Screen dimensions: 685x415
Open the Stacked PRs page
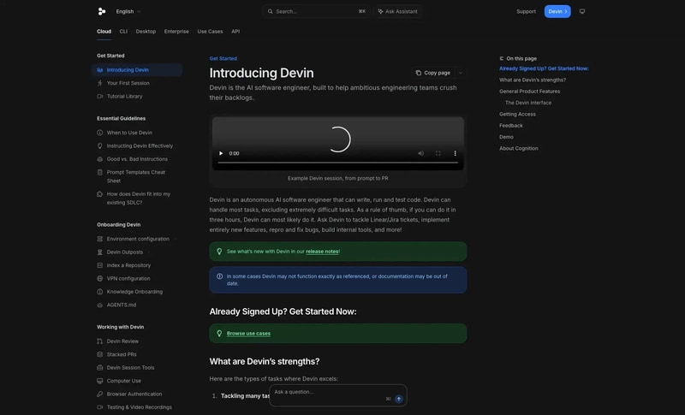122,354
